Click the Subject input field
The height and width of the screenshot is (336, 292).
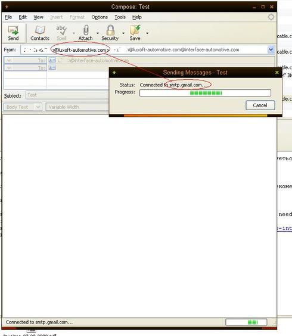67,95
